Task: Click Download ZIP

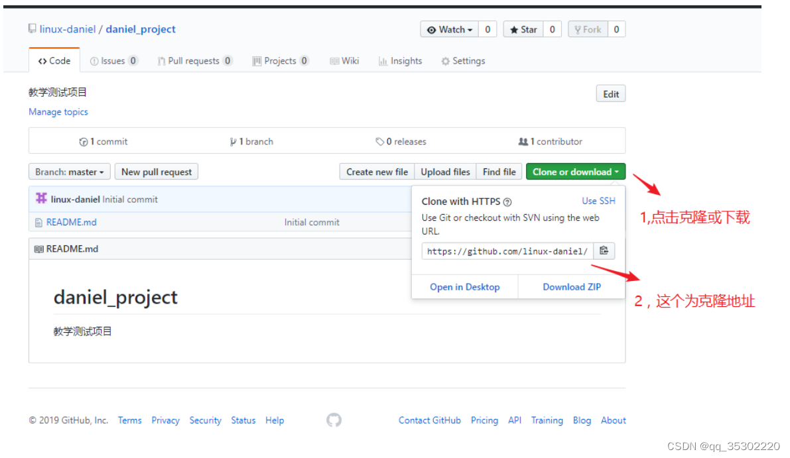Action: click(x=572, y=287)
